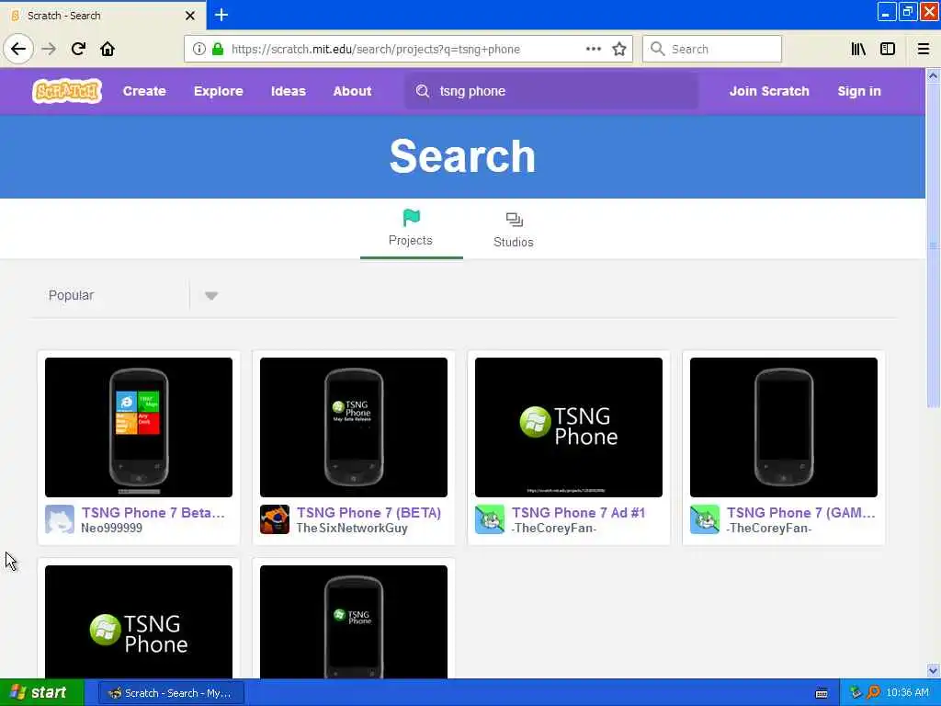Click the page scrollbar down arrow
This screenshot has width=941, height=706.
click(933, 670)
